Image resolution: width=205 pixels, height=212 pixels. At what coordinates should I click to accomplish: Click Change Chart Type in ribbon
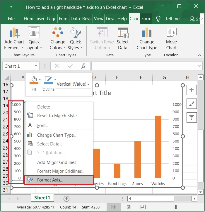point(147,38)
